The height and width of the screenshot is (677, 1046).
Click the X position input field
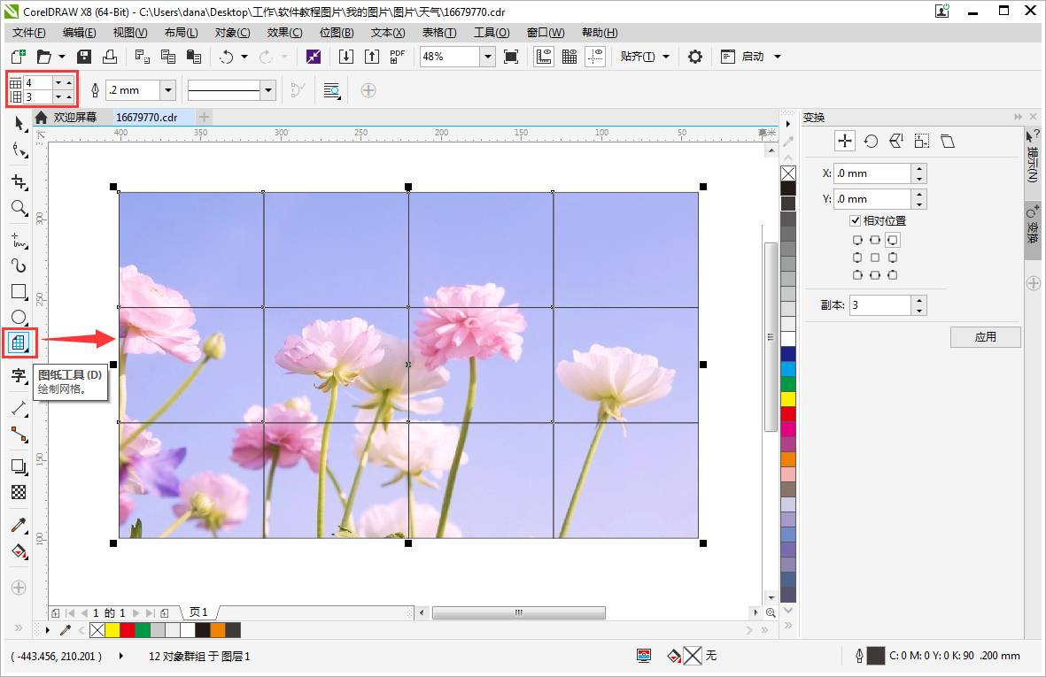[872, 173]
